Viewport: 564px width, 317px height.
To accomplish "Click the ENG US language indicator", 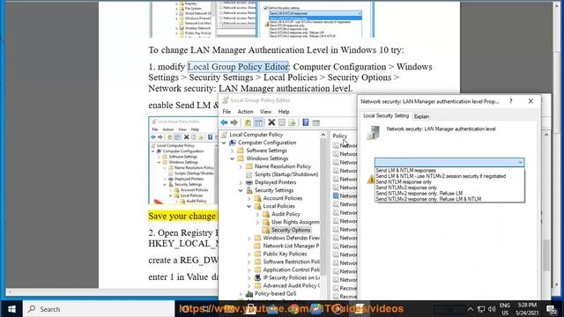I will click(x=505, y=309).
